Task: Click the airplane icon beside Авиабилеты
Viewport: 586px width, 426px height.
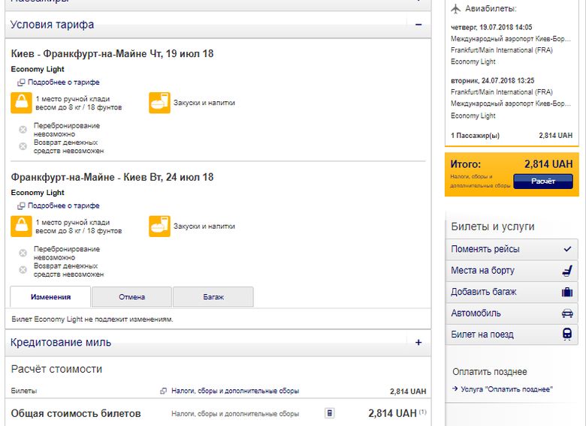Action: click(x=455, y=9)
